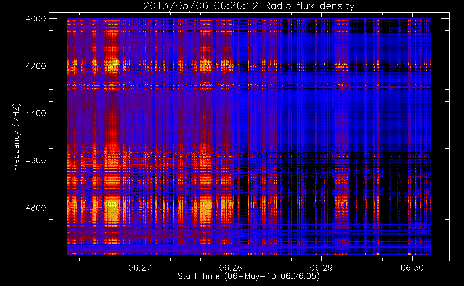Screen dimensions: 464x286
Task: Click the 4600 frequency tick label
Action: point(36,160)
